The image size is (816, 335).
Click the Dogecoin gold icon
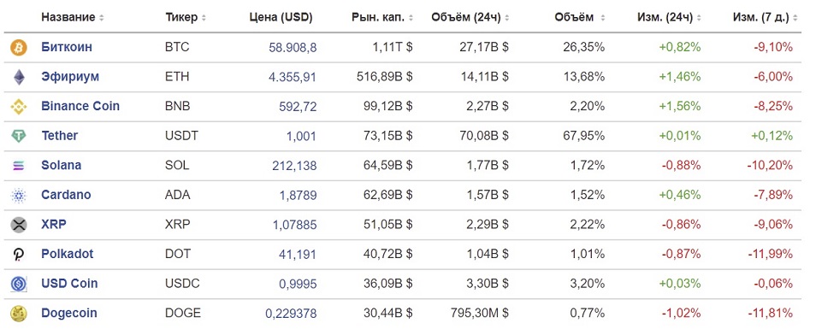click(19, 314)
